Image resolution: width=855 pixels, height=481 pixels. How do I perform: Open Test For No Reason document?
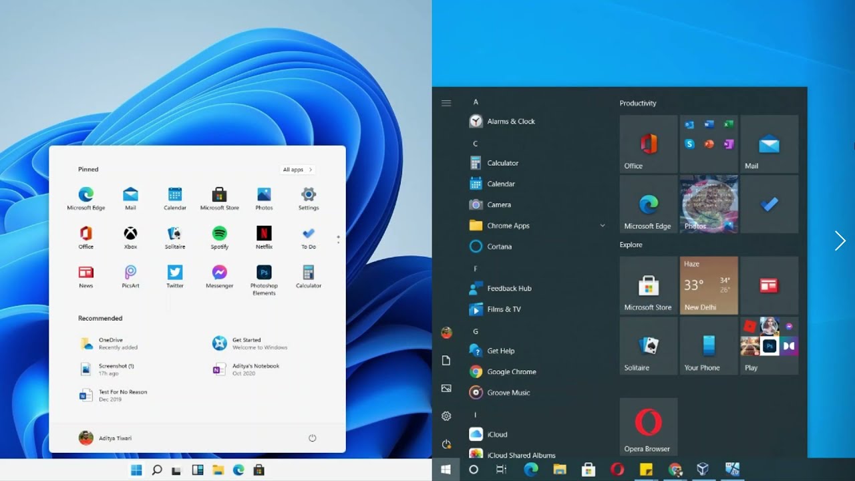[113, 395]
